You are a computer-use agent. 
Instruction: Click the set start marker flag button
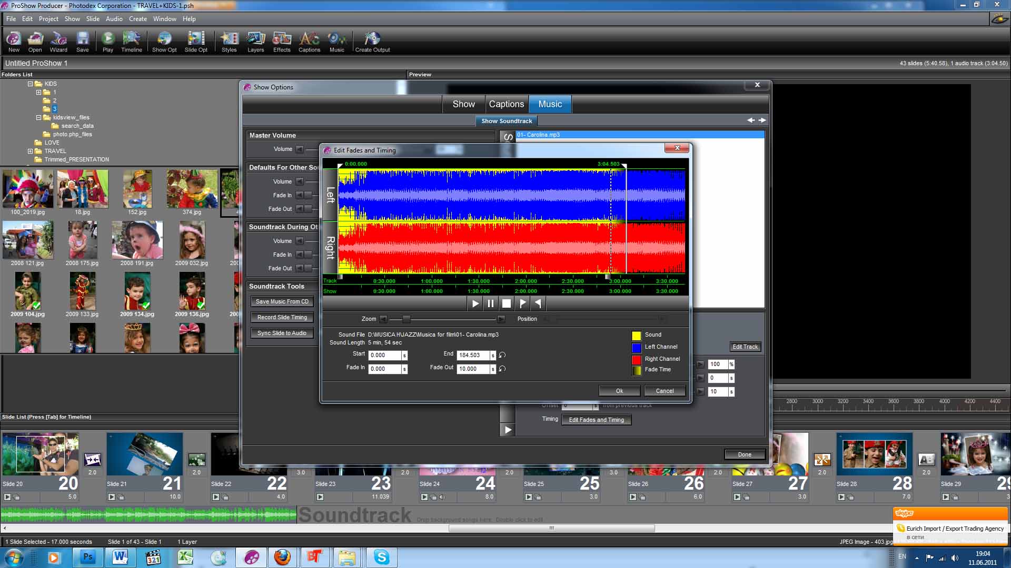pyautogui.click(x=522, y=303)
